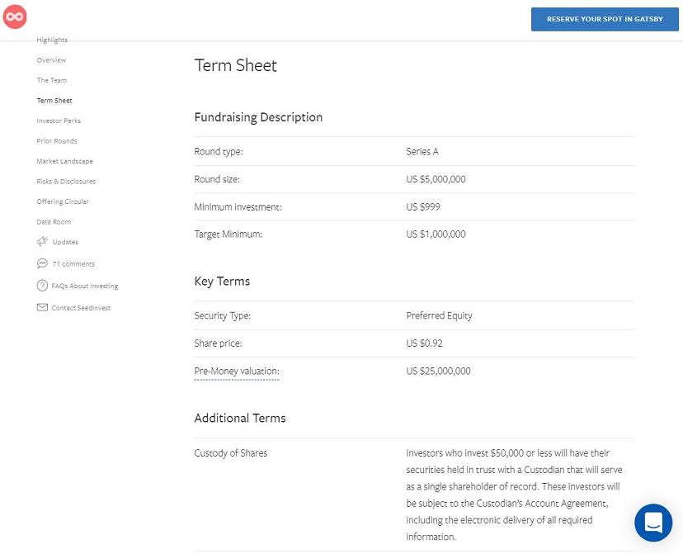Screen dimensions: 683x554
Task: Jump to Overview section
Action: (51, 60)
